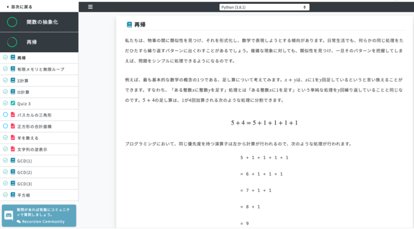Viewport: 414px width, 229px height.
Task: Click the completed checkmark for 平方根
Action: (5, 195)
